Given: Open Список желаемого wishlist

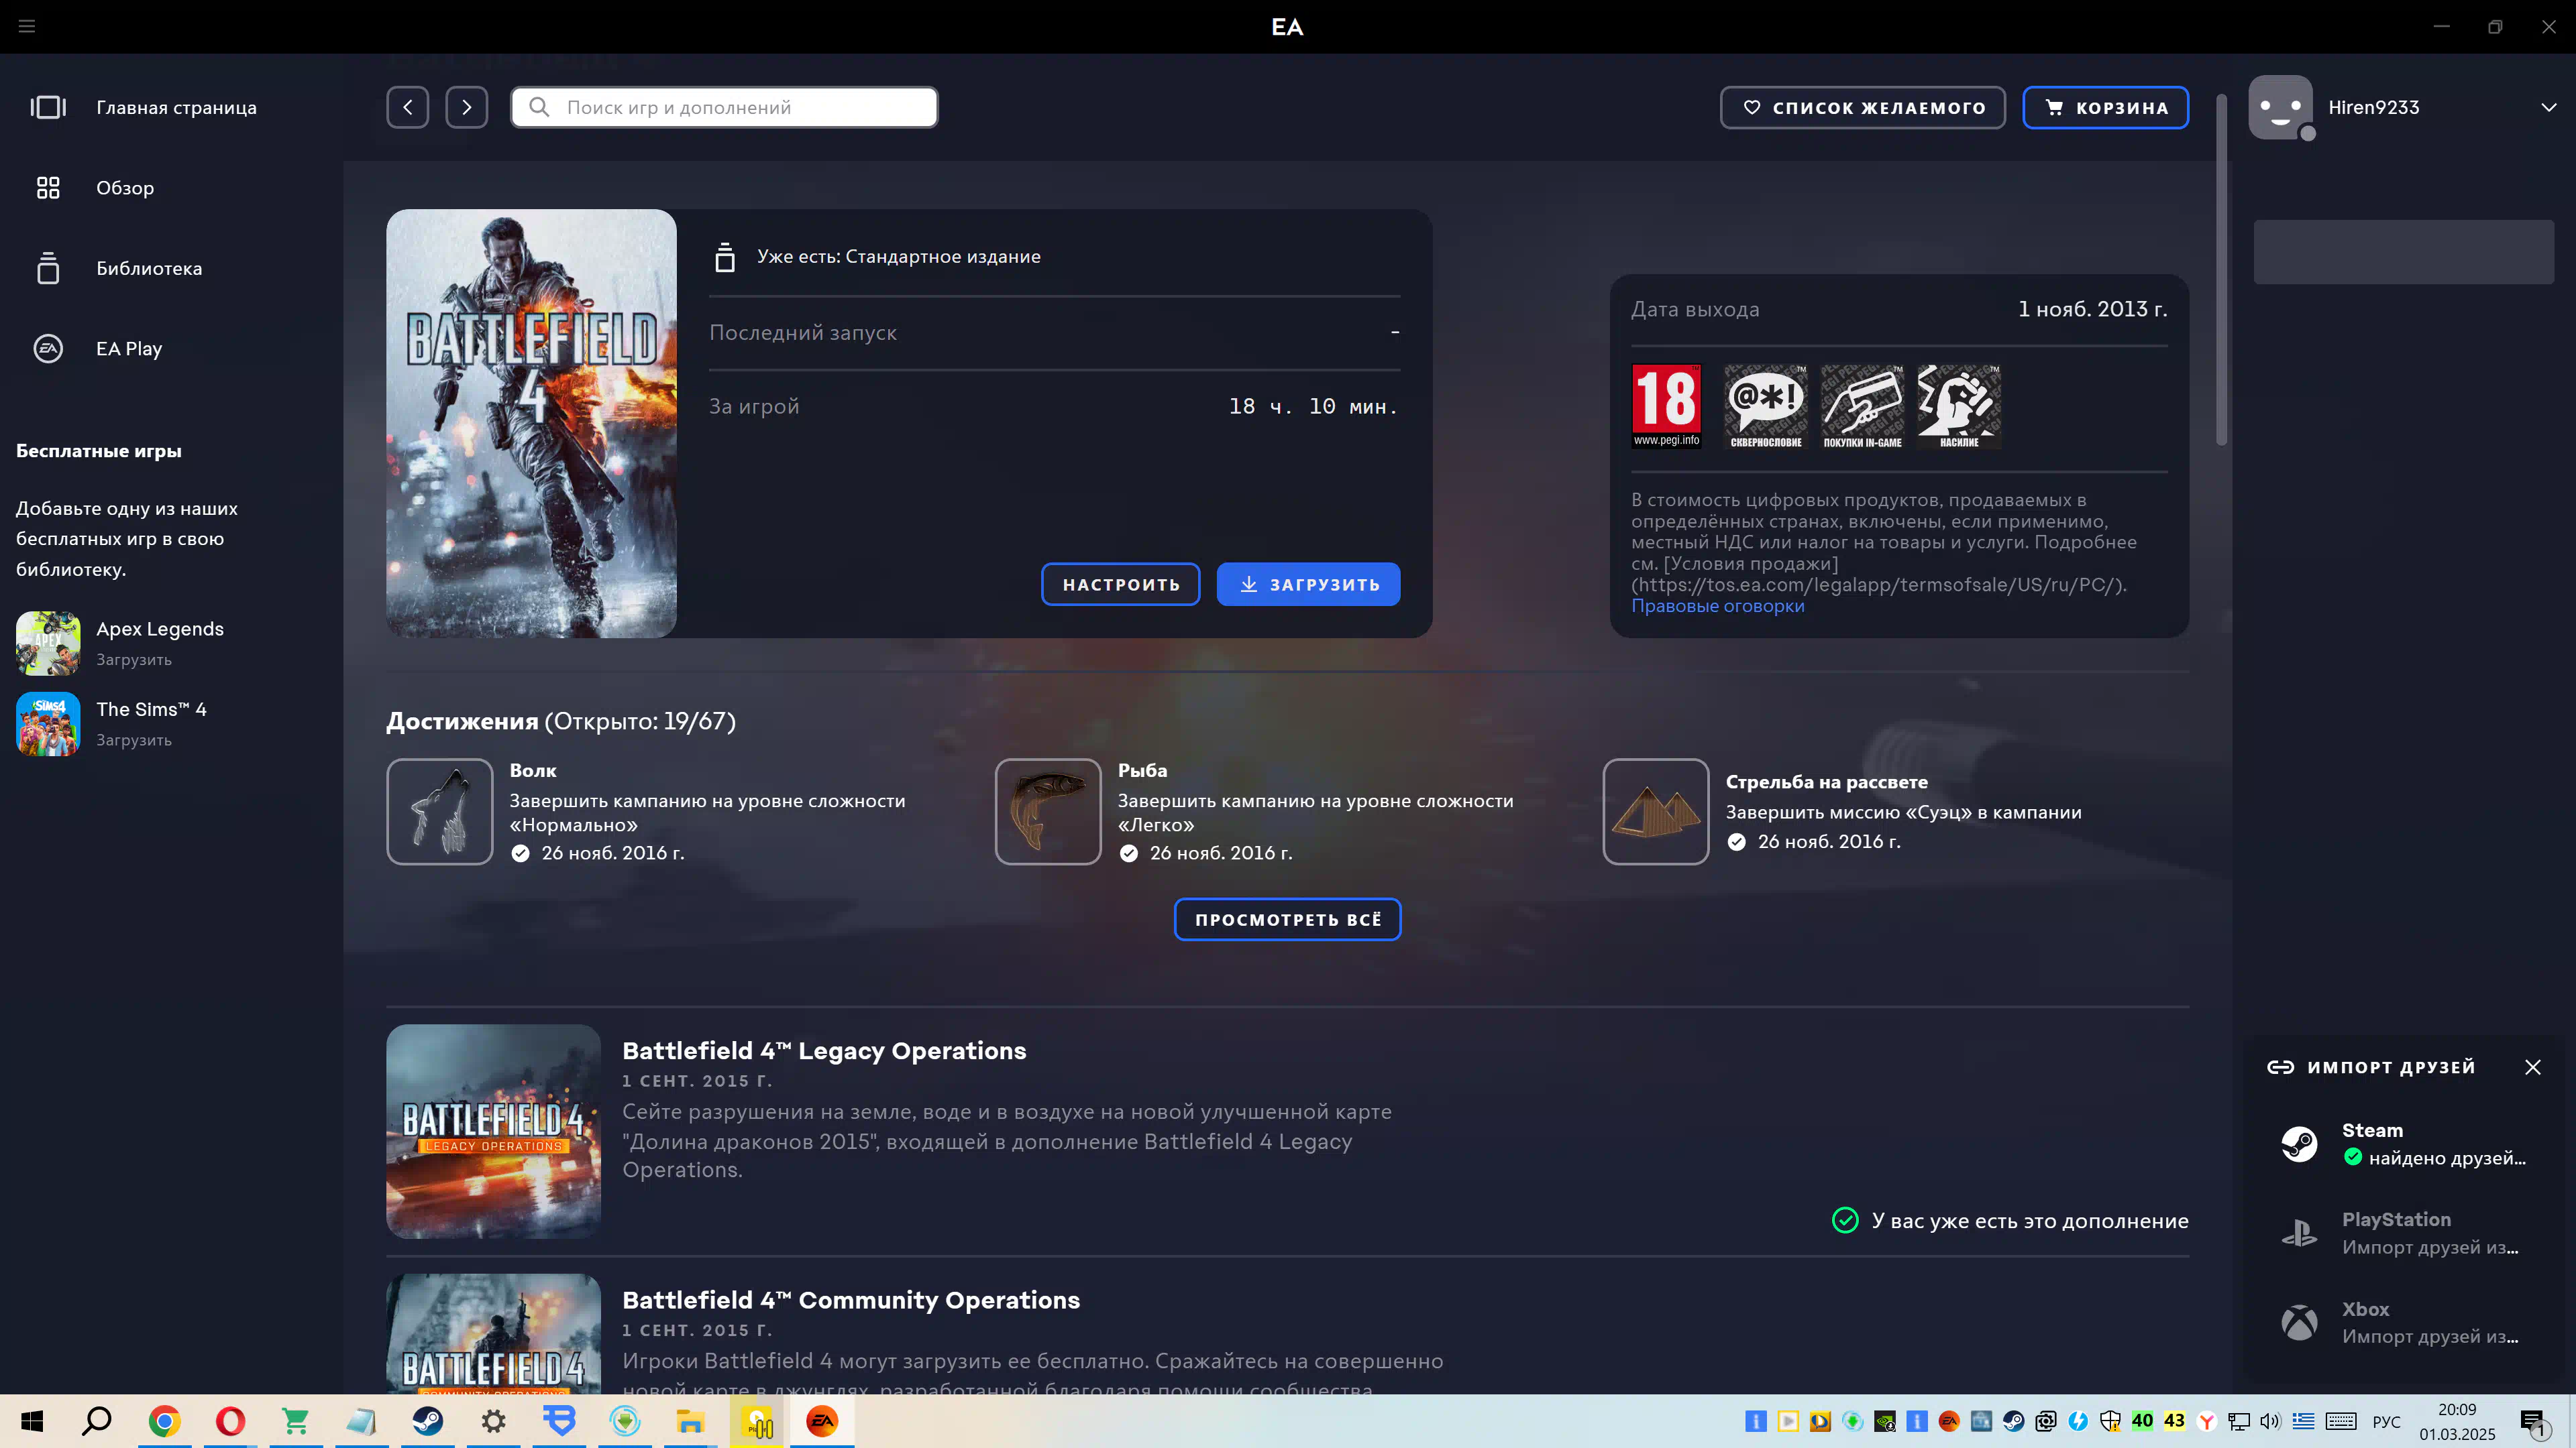Looking at the screenshot, I should pos(1863,107).
